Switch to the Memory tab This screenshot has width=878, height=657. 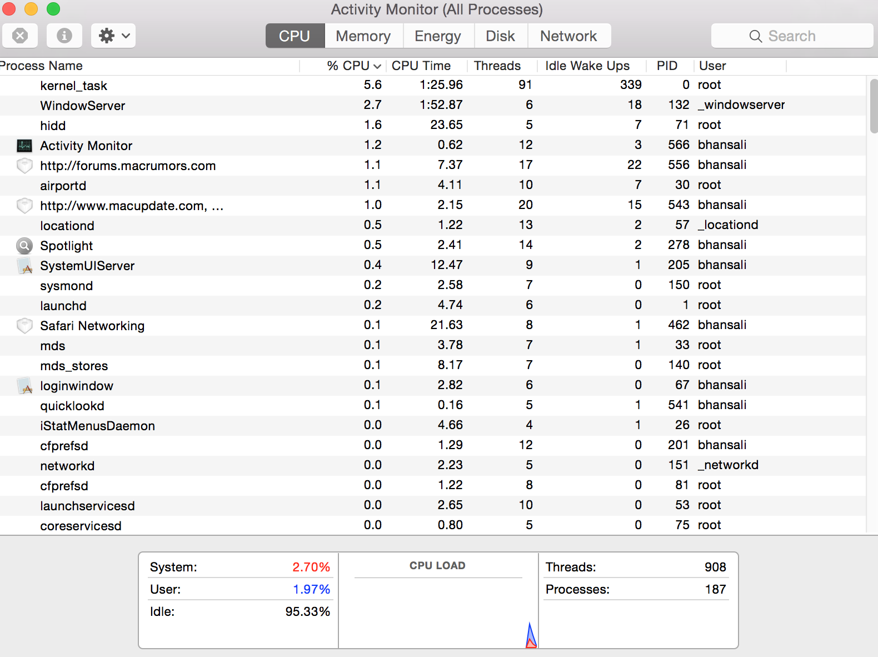pyautogui.click(x=363, y=36)
